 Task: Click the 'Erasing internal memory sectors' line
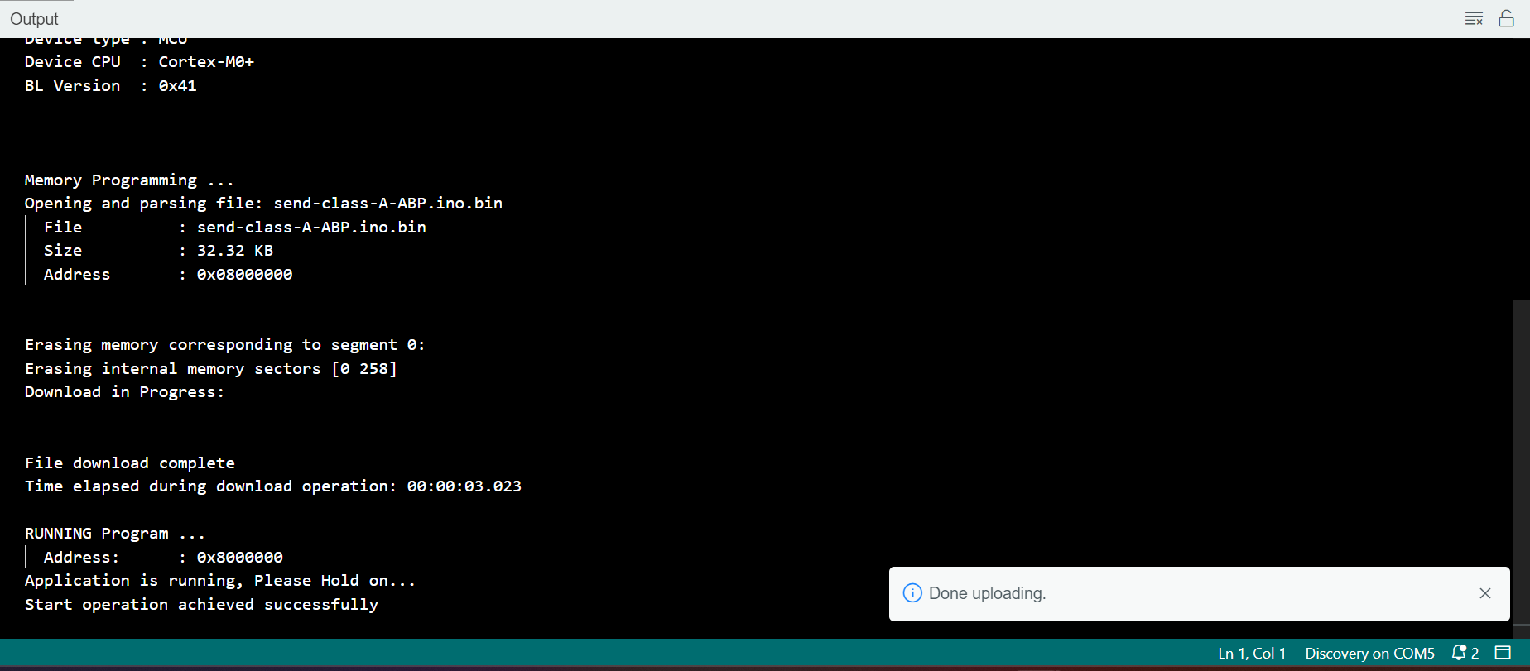click(x=210, y=368)
